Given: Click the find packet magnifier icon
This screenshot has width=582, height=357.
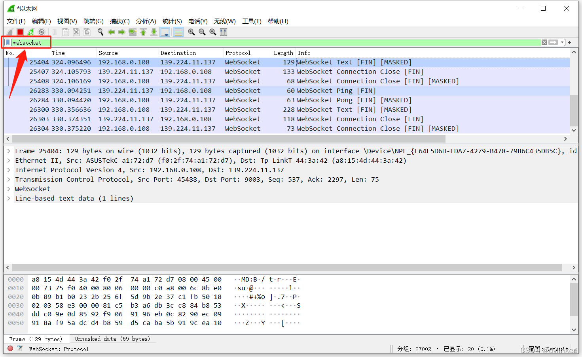Looking at the screenshot, I should pyautogui.click(x=100, y=32).
